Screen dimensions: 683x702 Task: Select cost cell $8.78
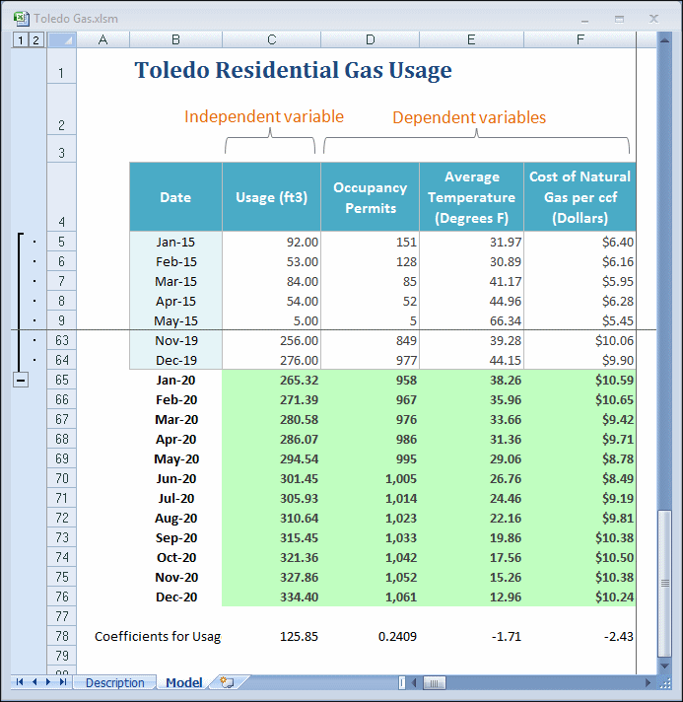(581, 458)
